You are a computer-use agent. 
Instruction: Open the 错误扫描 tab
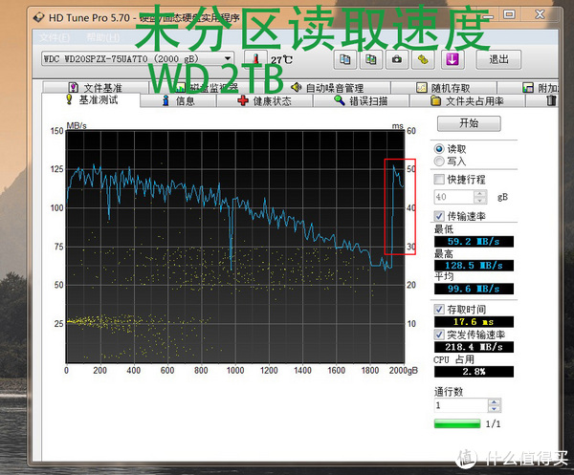[361, 101]
